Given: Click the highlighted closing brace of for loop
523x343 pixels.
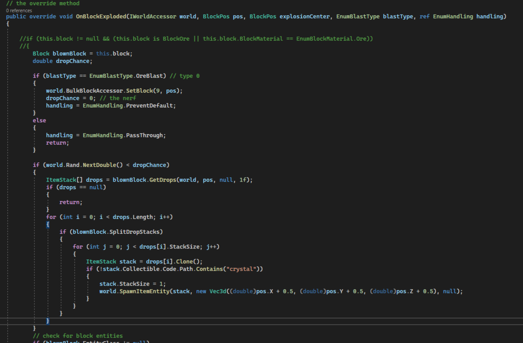Looking at the screenshot, I should [x=48, y=320].
